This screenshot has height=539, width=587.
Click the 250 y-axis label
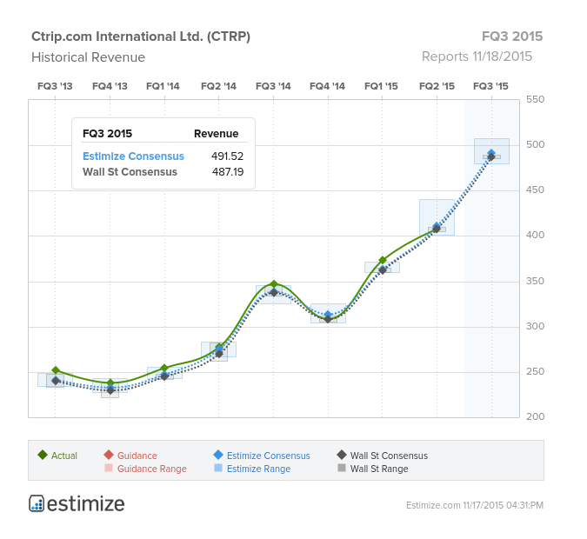(535, 372)
